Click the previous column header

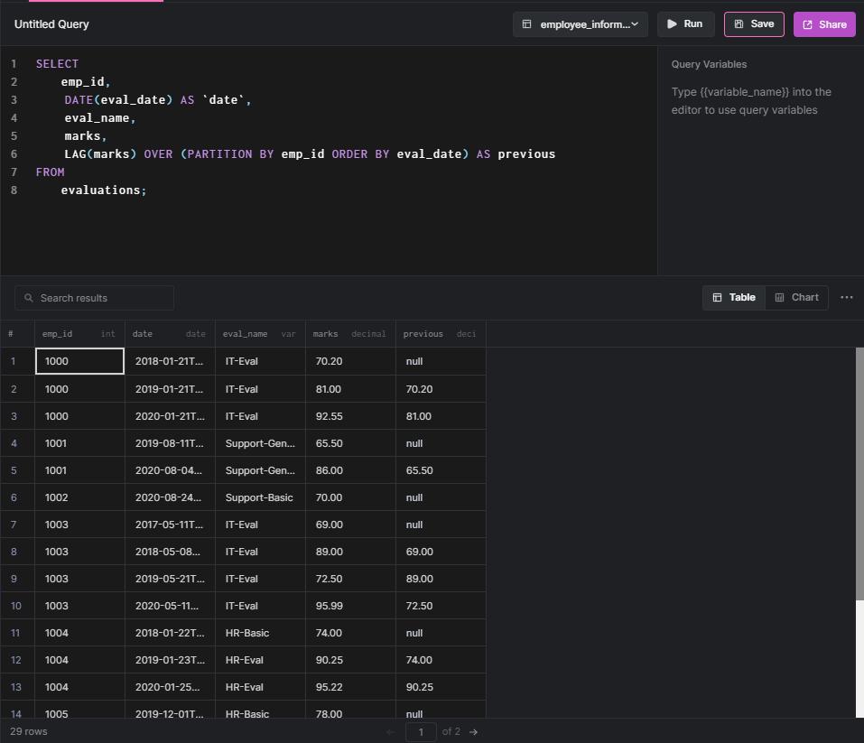[x=441, y=334]
